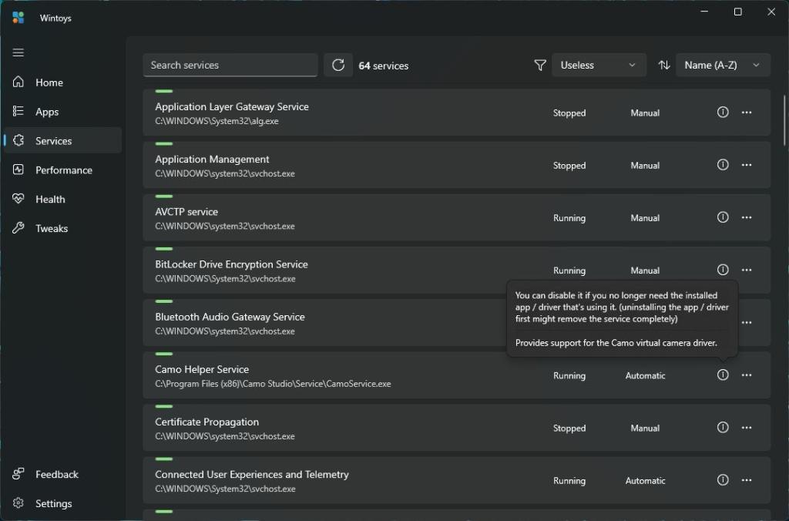Click the sort order arrows icon

click(664, 65)
